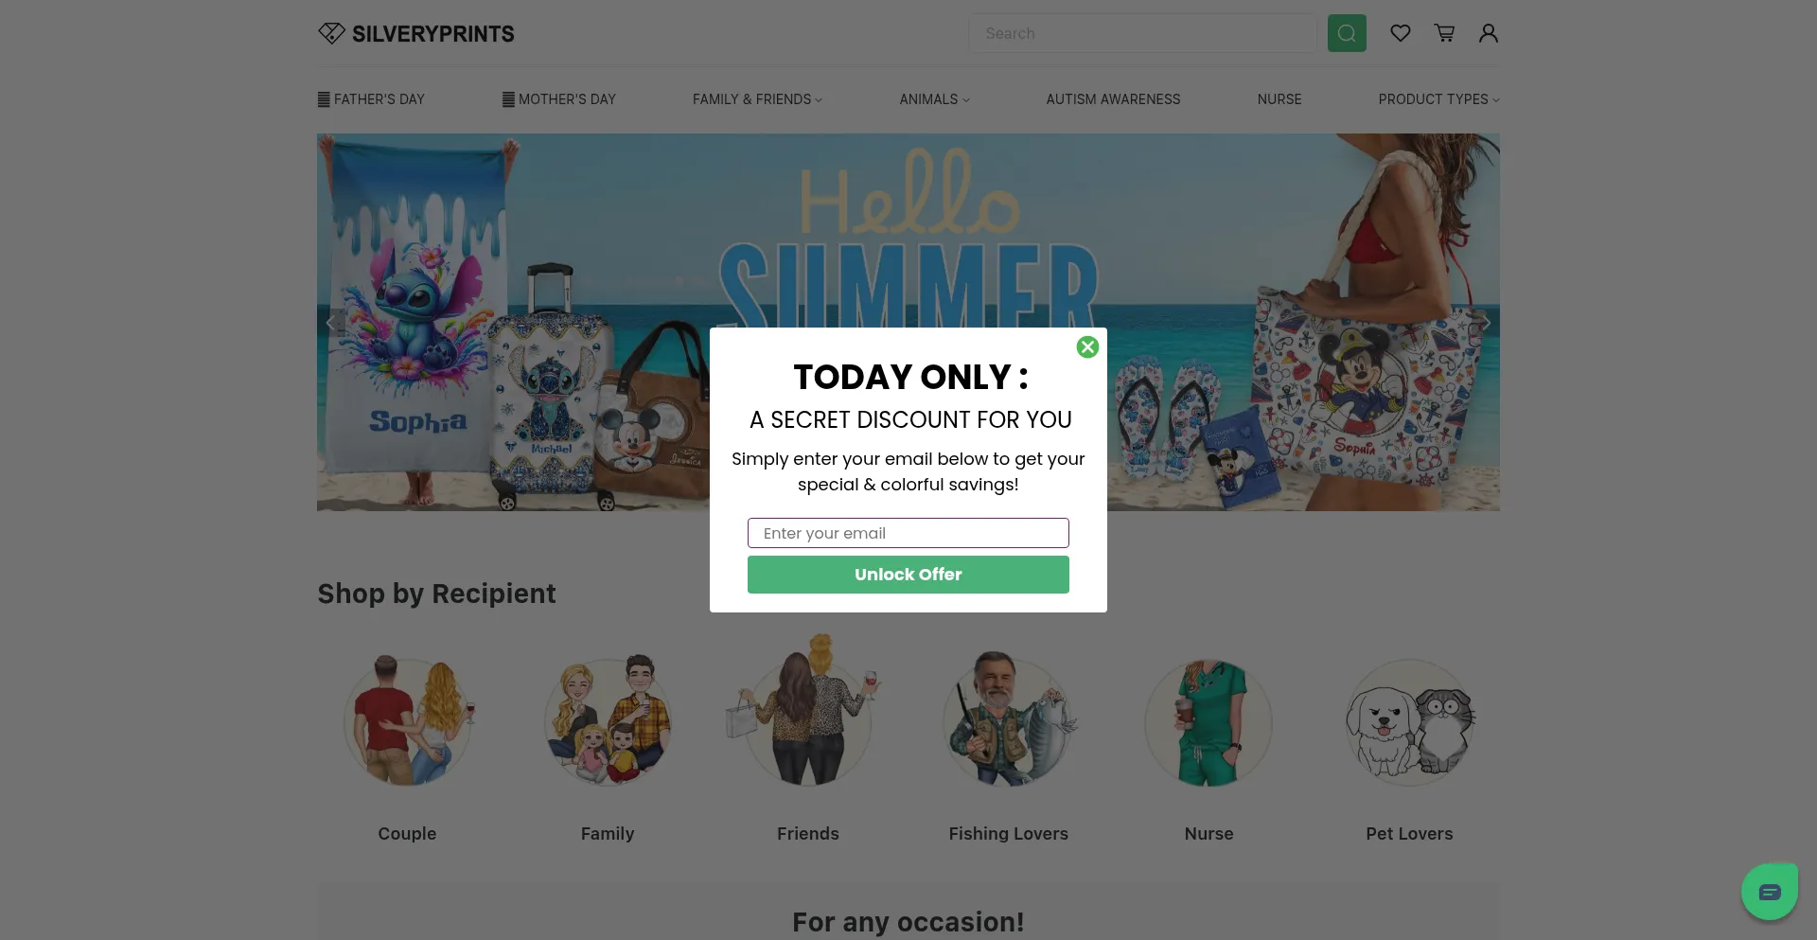Open the shopping cart icon
The image size is (1817, 940).
(1445, 33)
